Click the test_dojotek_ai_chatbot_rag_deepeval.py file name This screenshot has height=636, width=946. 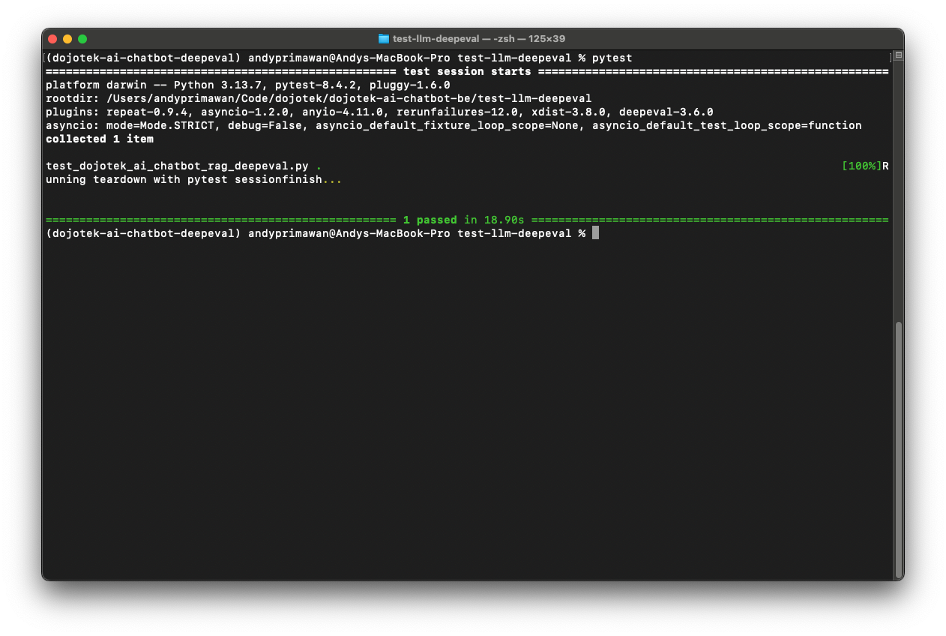coord(177,166)
